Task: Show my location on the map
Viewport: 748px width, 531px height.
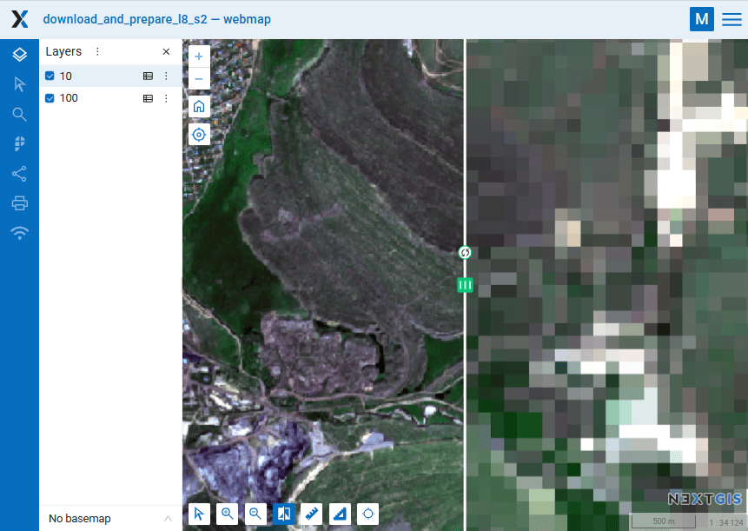Action: (x=199, y=135)
